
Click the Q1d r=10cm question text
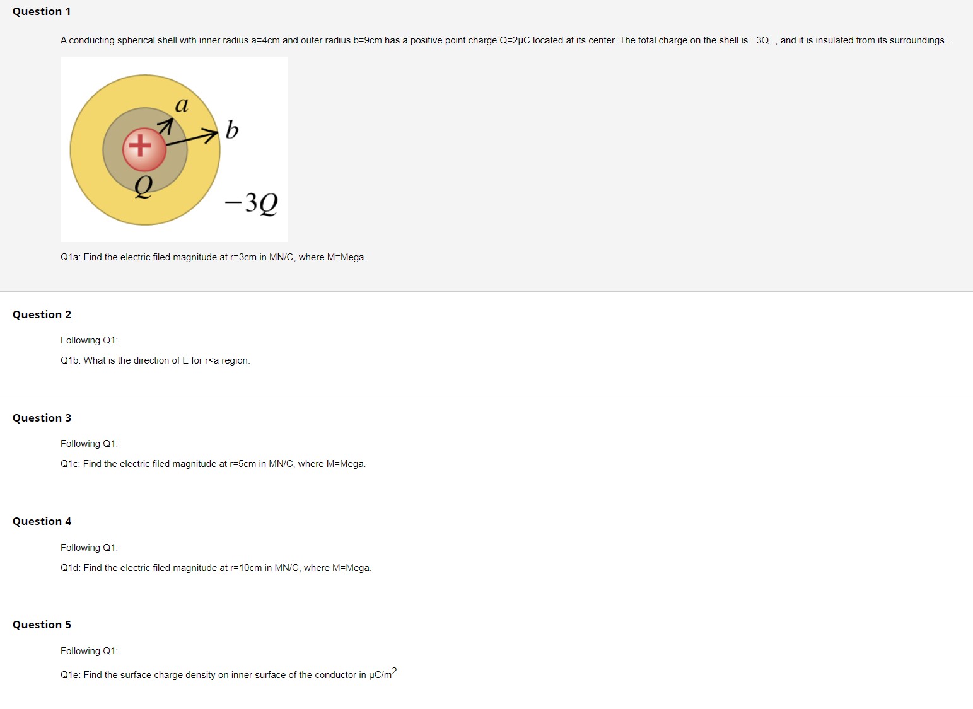coord(216,568)
